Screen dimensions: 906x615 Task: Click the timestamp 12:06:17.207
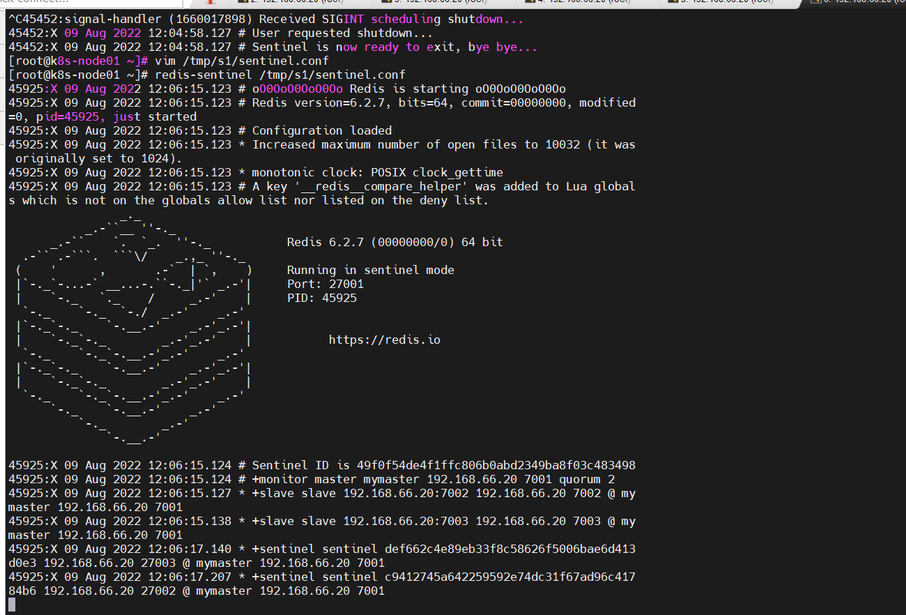(189, 577)
